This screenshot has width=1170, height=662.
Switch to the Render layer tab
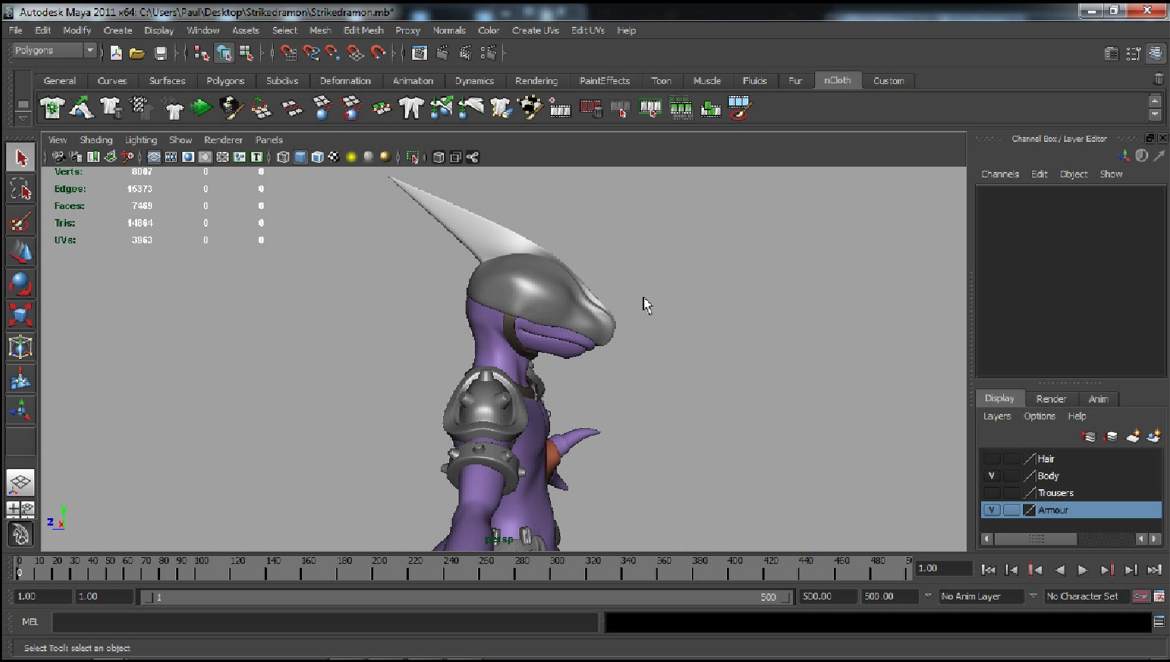[1051, 399]
